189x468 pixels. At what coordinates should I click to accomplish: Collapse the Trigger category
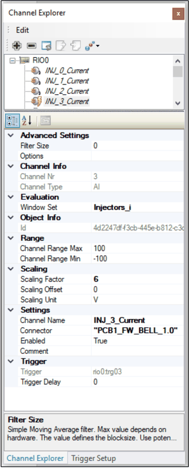11,361
